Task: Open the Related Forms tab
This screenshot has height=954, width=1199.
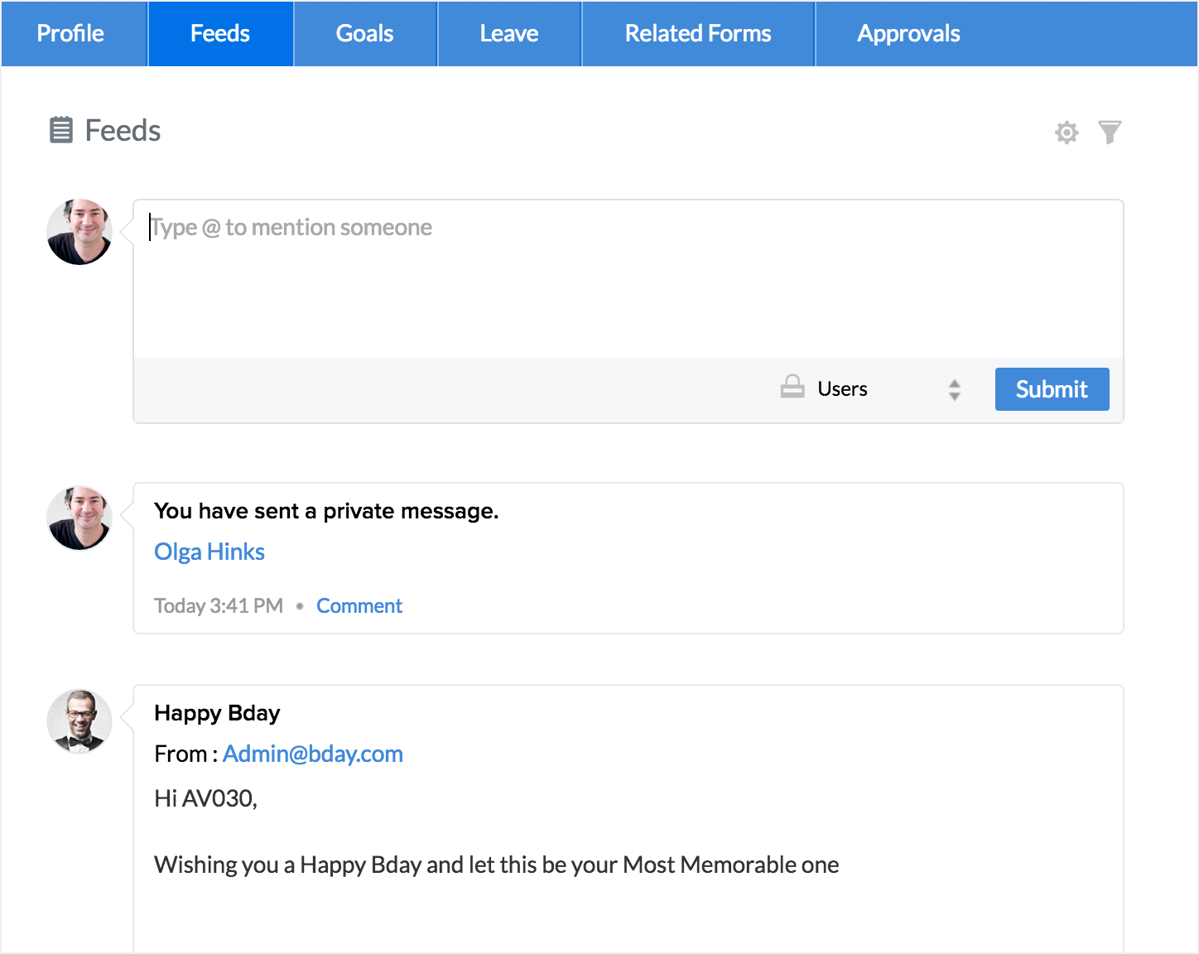Action: [x=698, y=34]
